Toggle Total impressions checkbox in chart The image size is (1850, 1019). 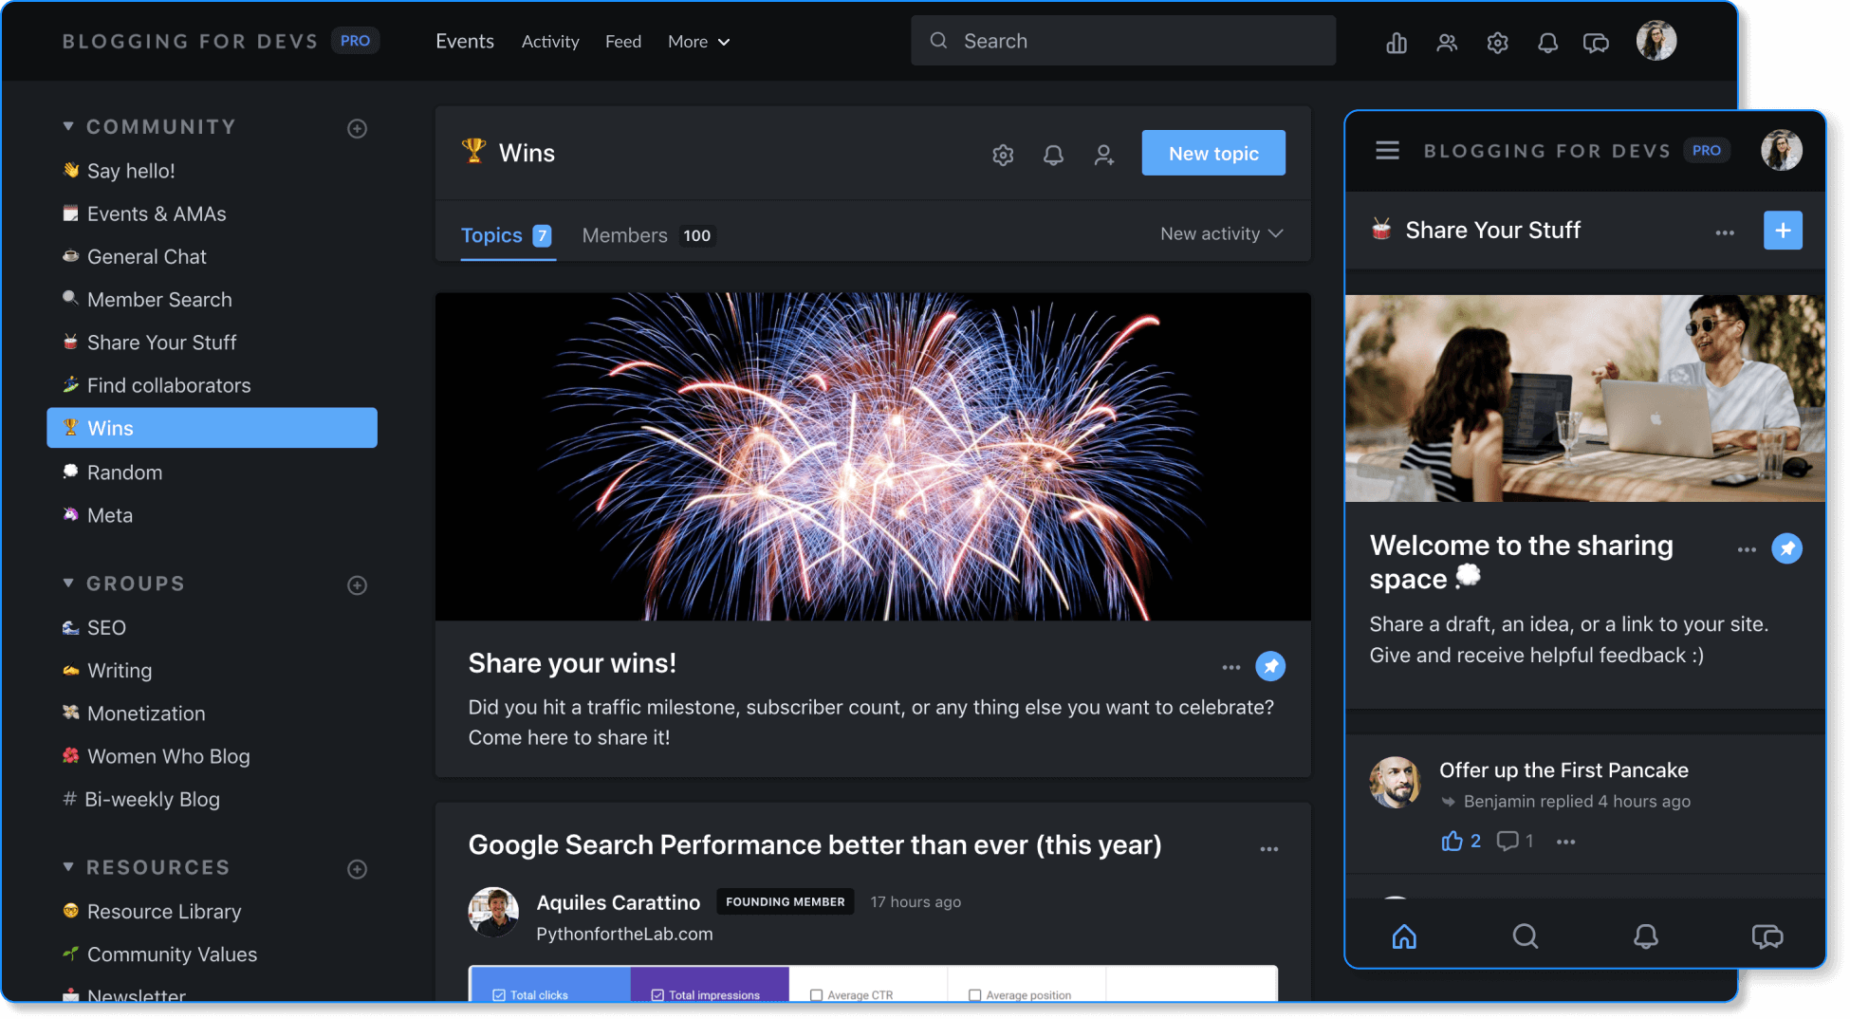coord(657,995)
